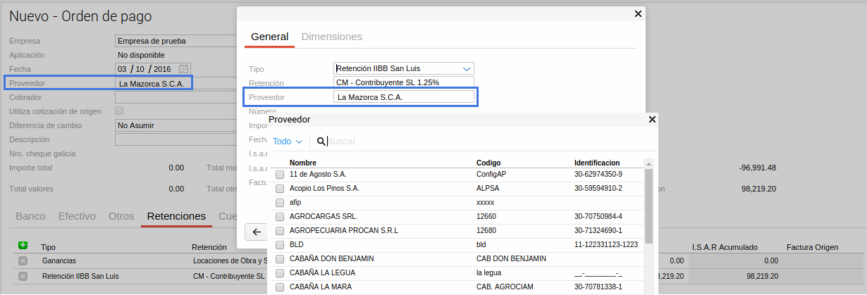Close the retention dialog
This screenshot has height=295, width=867.
point(638,13)
